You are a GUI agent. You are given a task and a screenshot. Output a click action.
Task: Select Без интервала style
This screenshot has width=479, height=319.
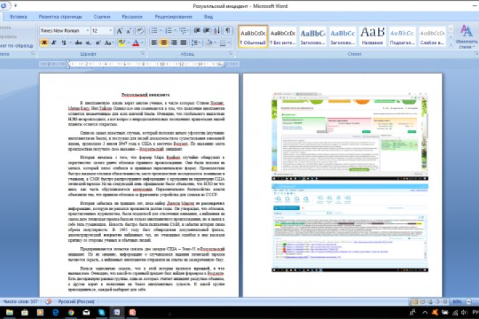pyautogui.click(x=283, y=37)
